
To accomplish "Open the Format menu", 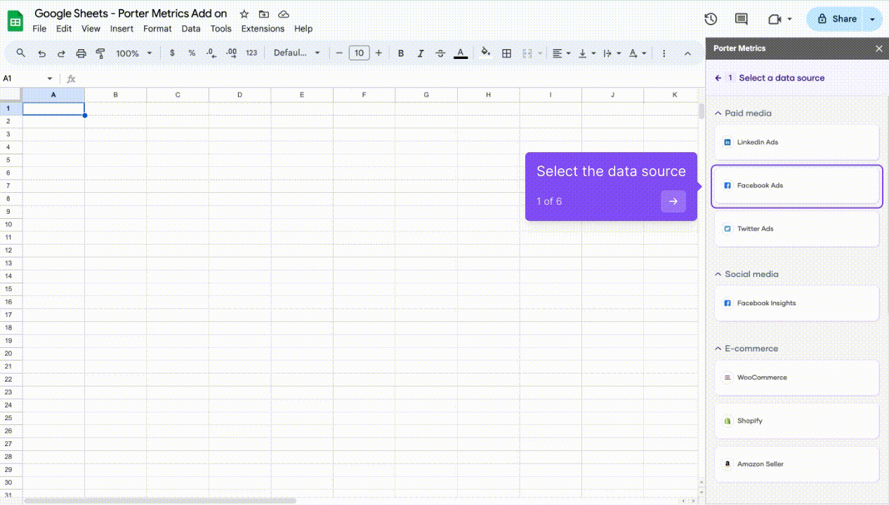I will (157, 29).
